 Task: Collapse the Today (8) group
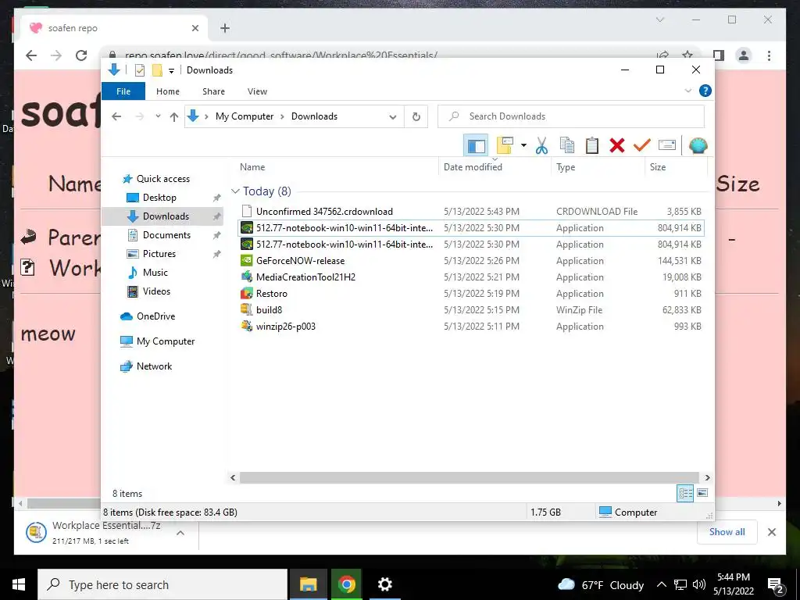click(x=235, y=191)
